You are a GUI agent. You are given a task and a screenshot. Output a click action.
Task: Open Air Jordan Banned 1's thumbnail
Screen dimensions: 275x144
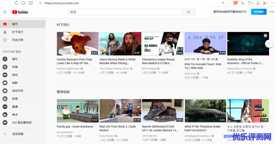tap(163, 111)
